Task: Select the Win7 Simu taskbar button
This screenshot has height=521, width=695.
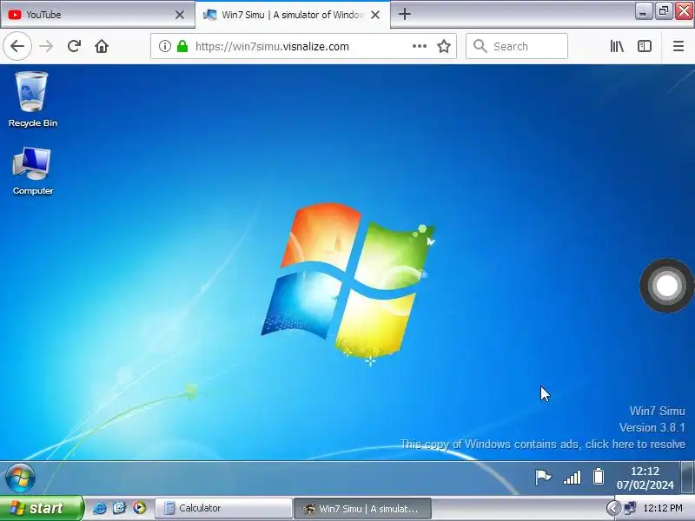Action: point(362,509)
